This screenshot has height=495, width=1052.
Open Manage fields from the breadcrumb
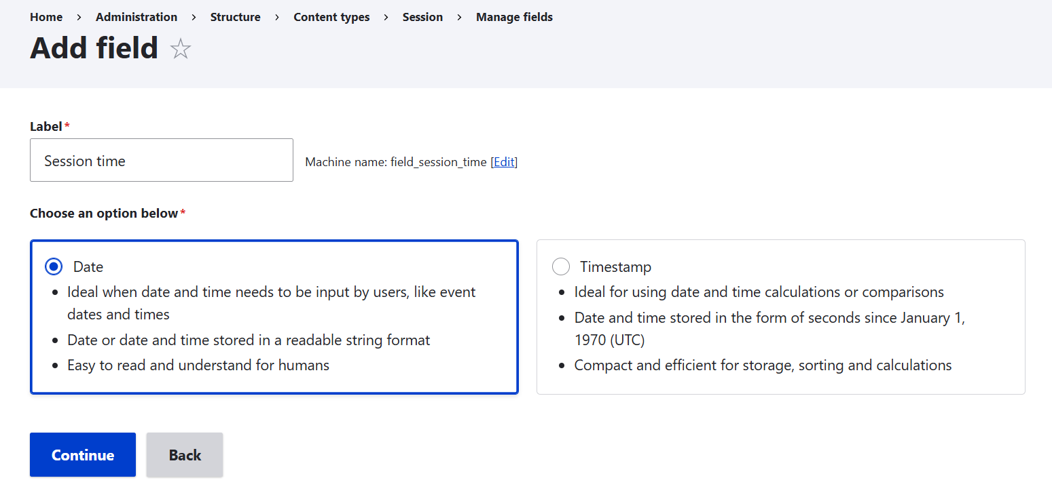click(514, 16)
